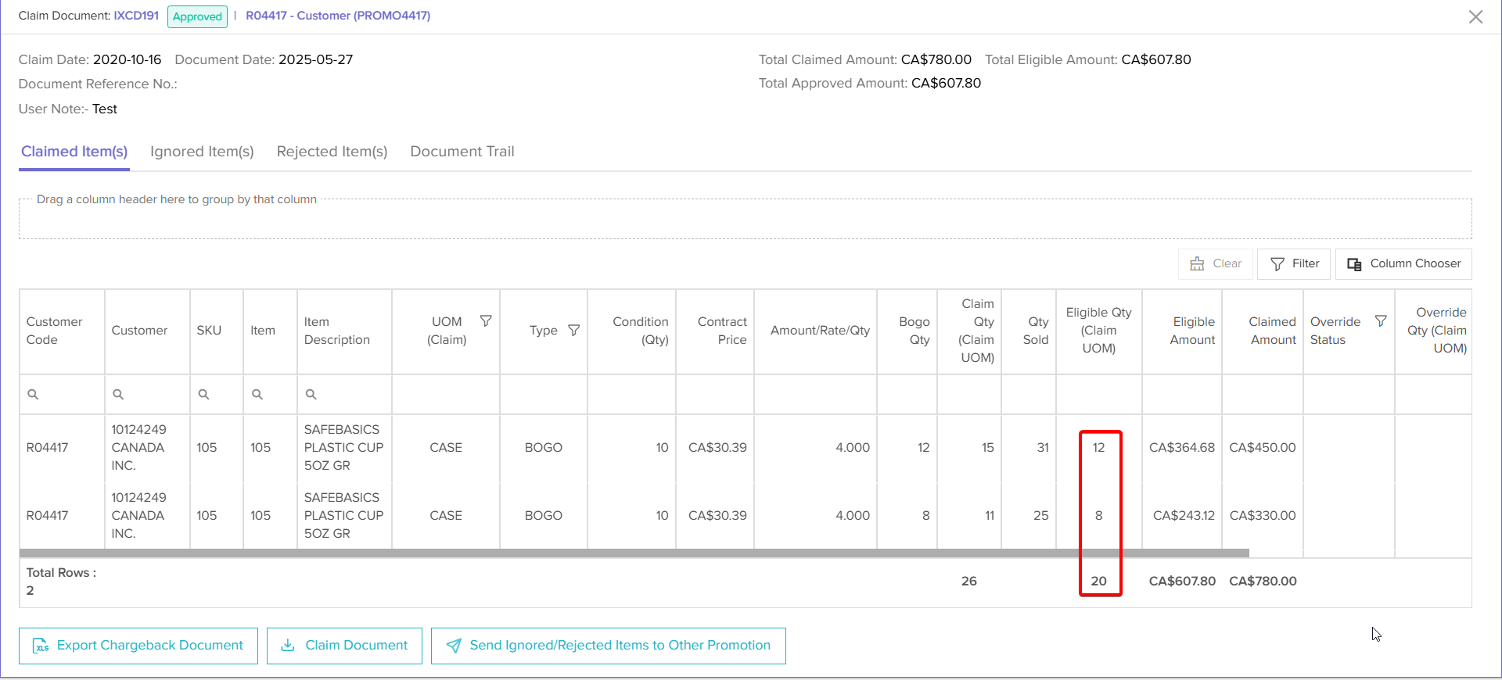View the Document Trail tab
The width and height of the screenshot is (1502, 680).
tap(462, 152)
